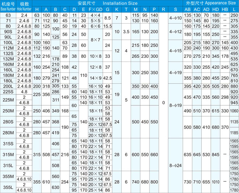
Task: Click base number cell '132M'
Action: coord(8,59)
